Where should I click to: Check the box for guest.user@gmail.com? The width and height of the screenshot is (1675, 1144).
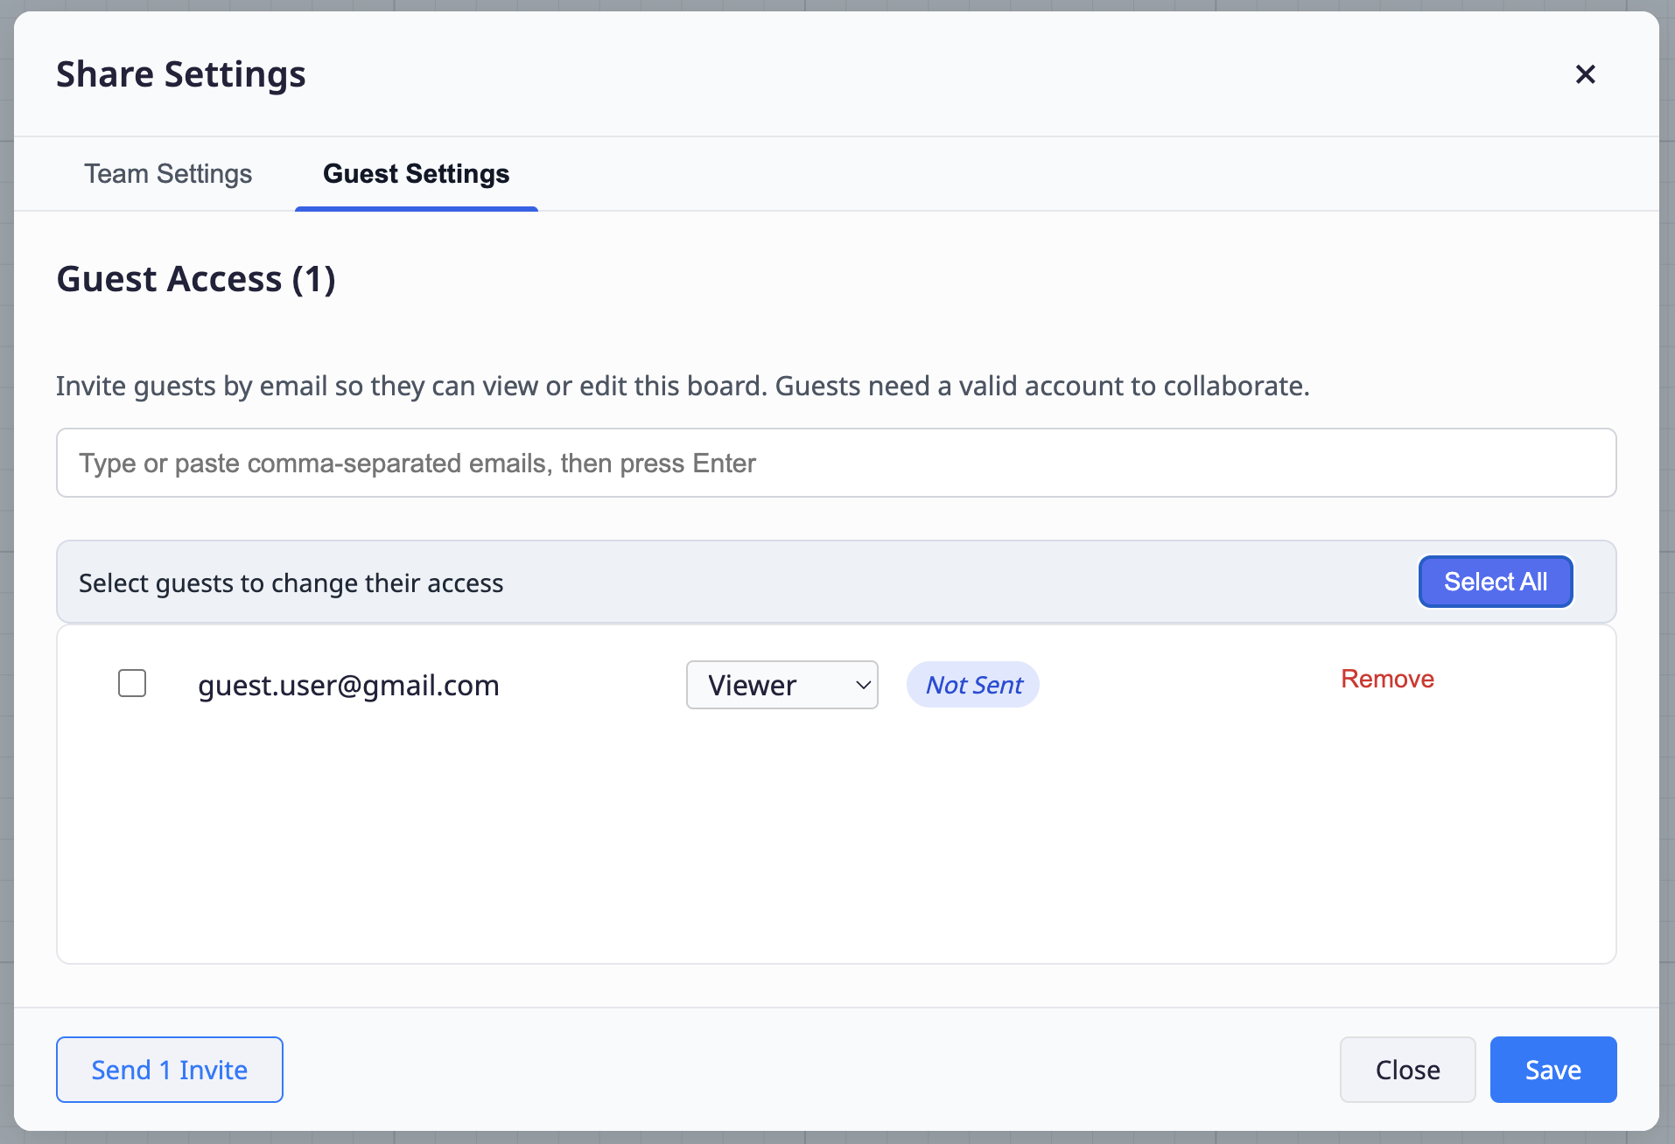pos(132,683)
